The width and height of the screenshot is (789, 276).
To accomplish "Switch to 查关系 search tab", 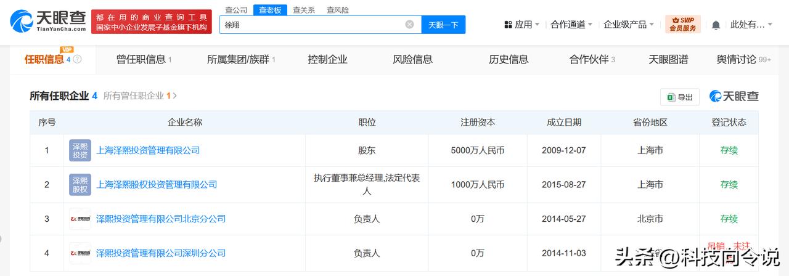I will click(304, 10).
